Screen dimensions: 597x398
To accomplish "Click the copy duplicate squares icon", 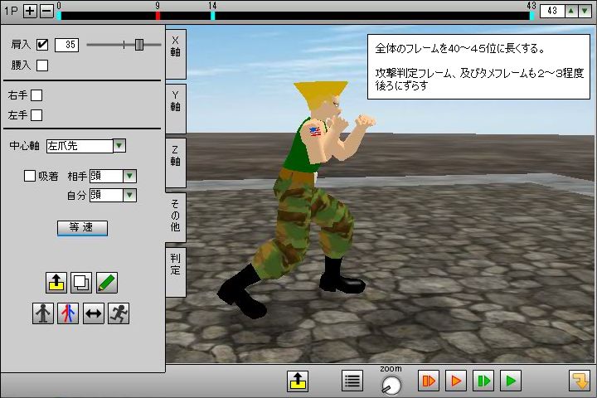I will [x=81, y=283].
